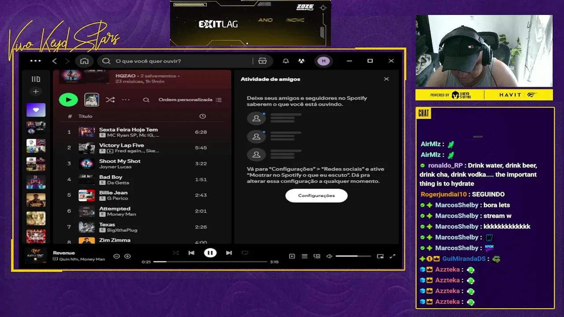Open the 'DANADA' playlist tile in the sidebar
The image size is (564, 317).
pos(36,236)
